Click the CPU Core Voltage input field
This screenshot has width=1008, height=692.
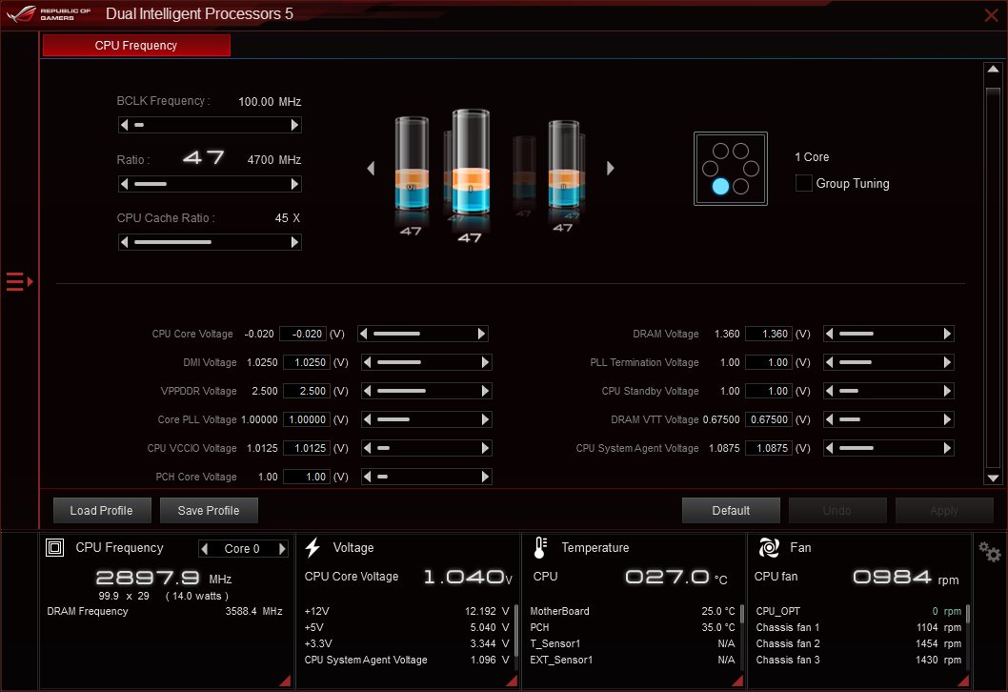pos(303,334)
